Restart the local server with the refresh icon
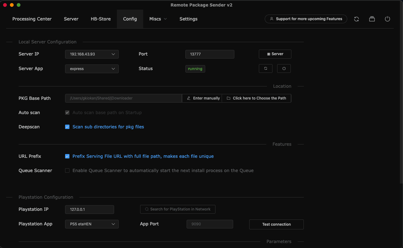This screenshot has width=403, height=248. pyautogui.click(x=266, y=69)
